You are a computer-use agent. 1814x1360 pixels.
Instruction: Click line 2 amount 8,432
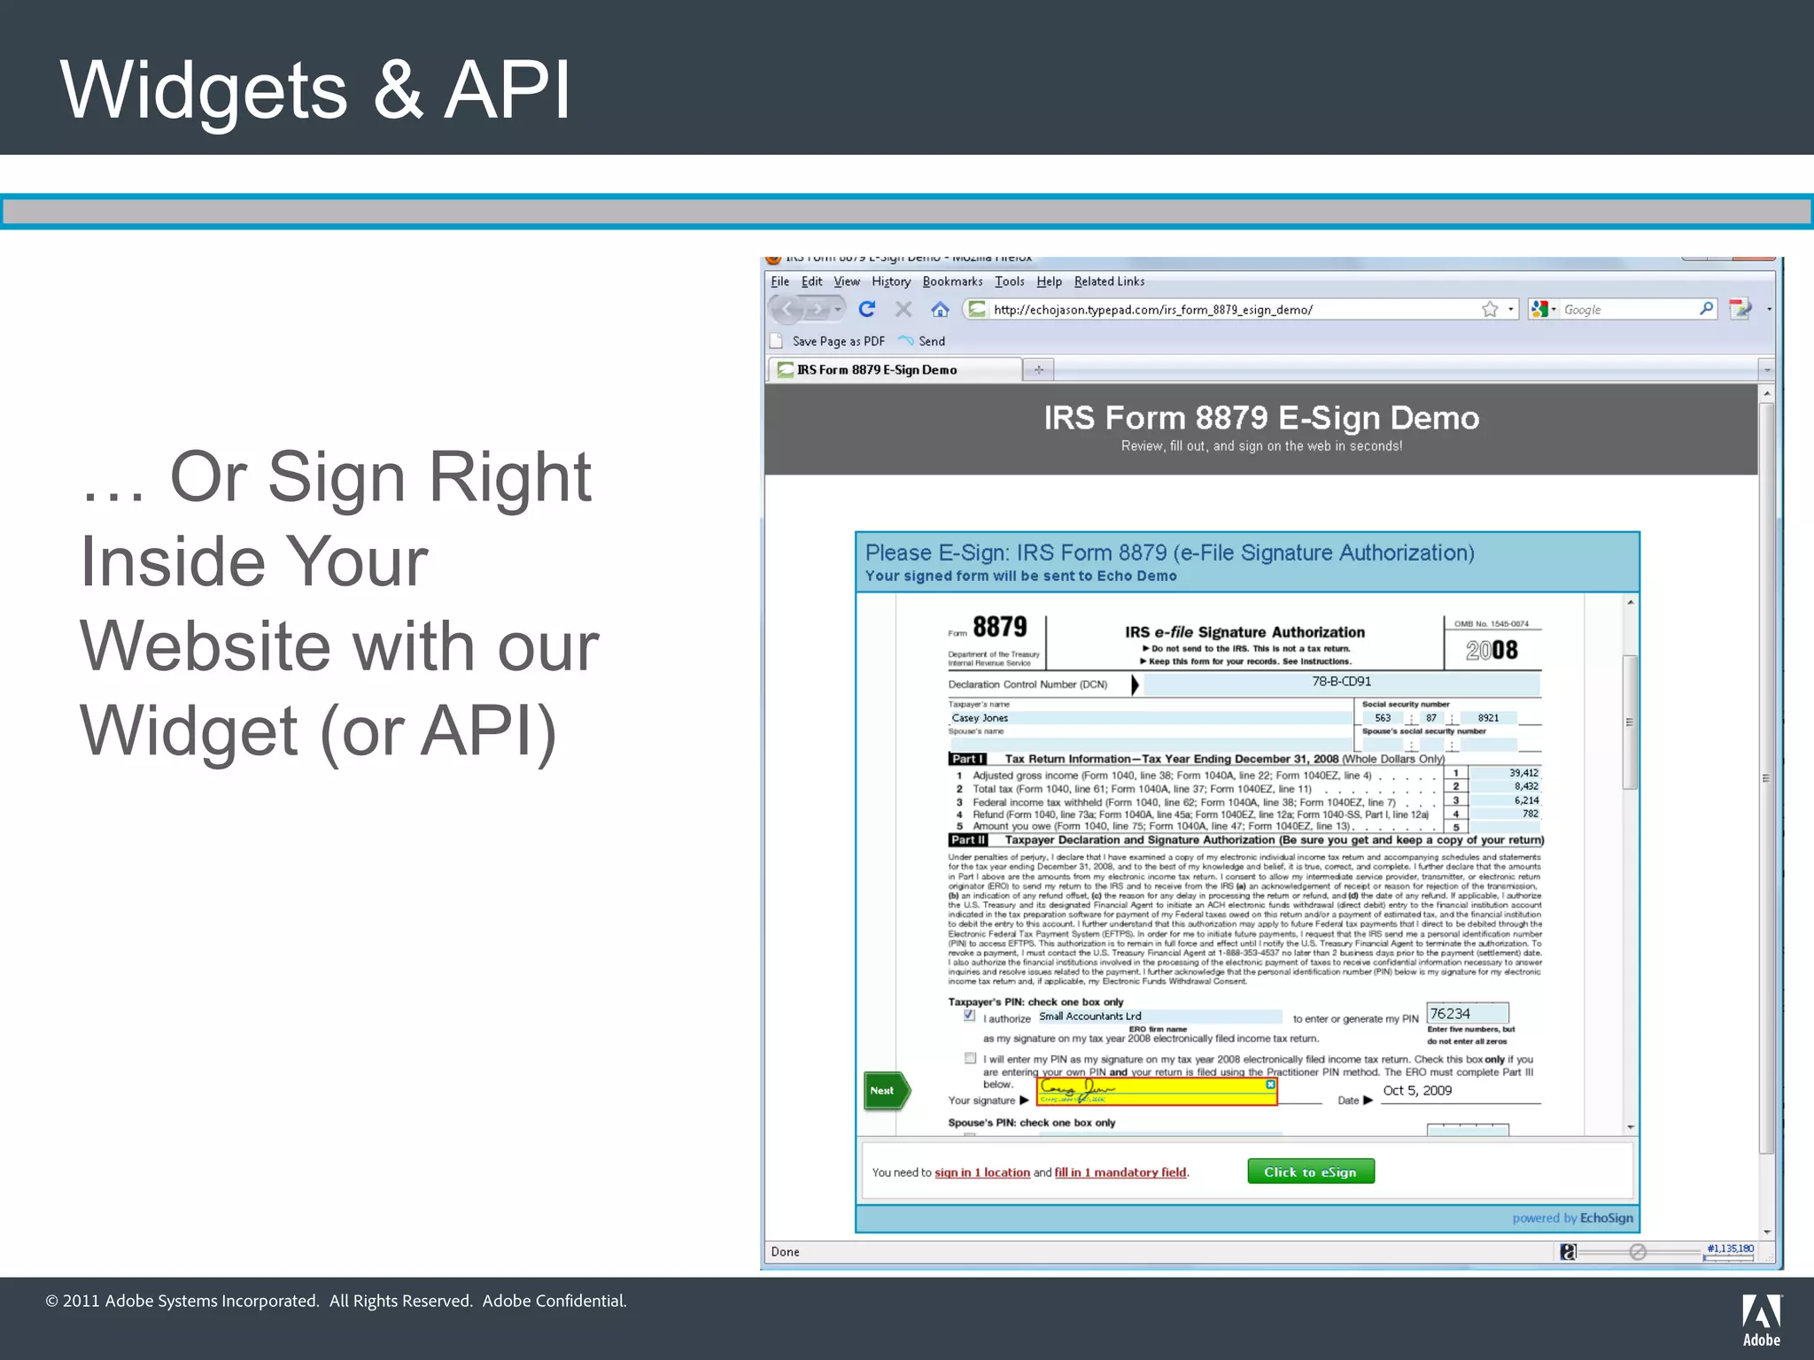point(1503,786)
